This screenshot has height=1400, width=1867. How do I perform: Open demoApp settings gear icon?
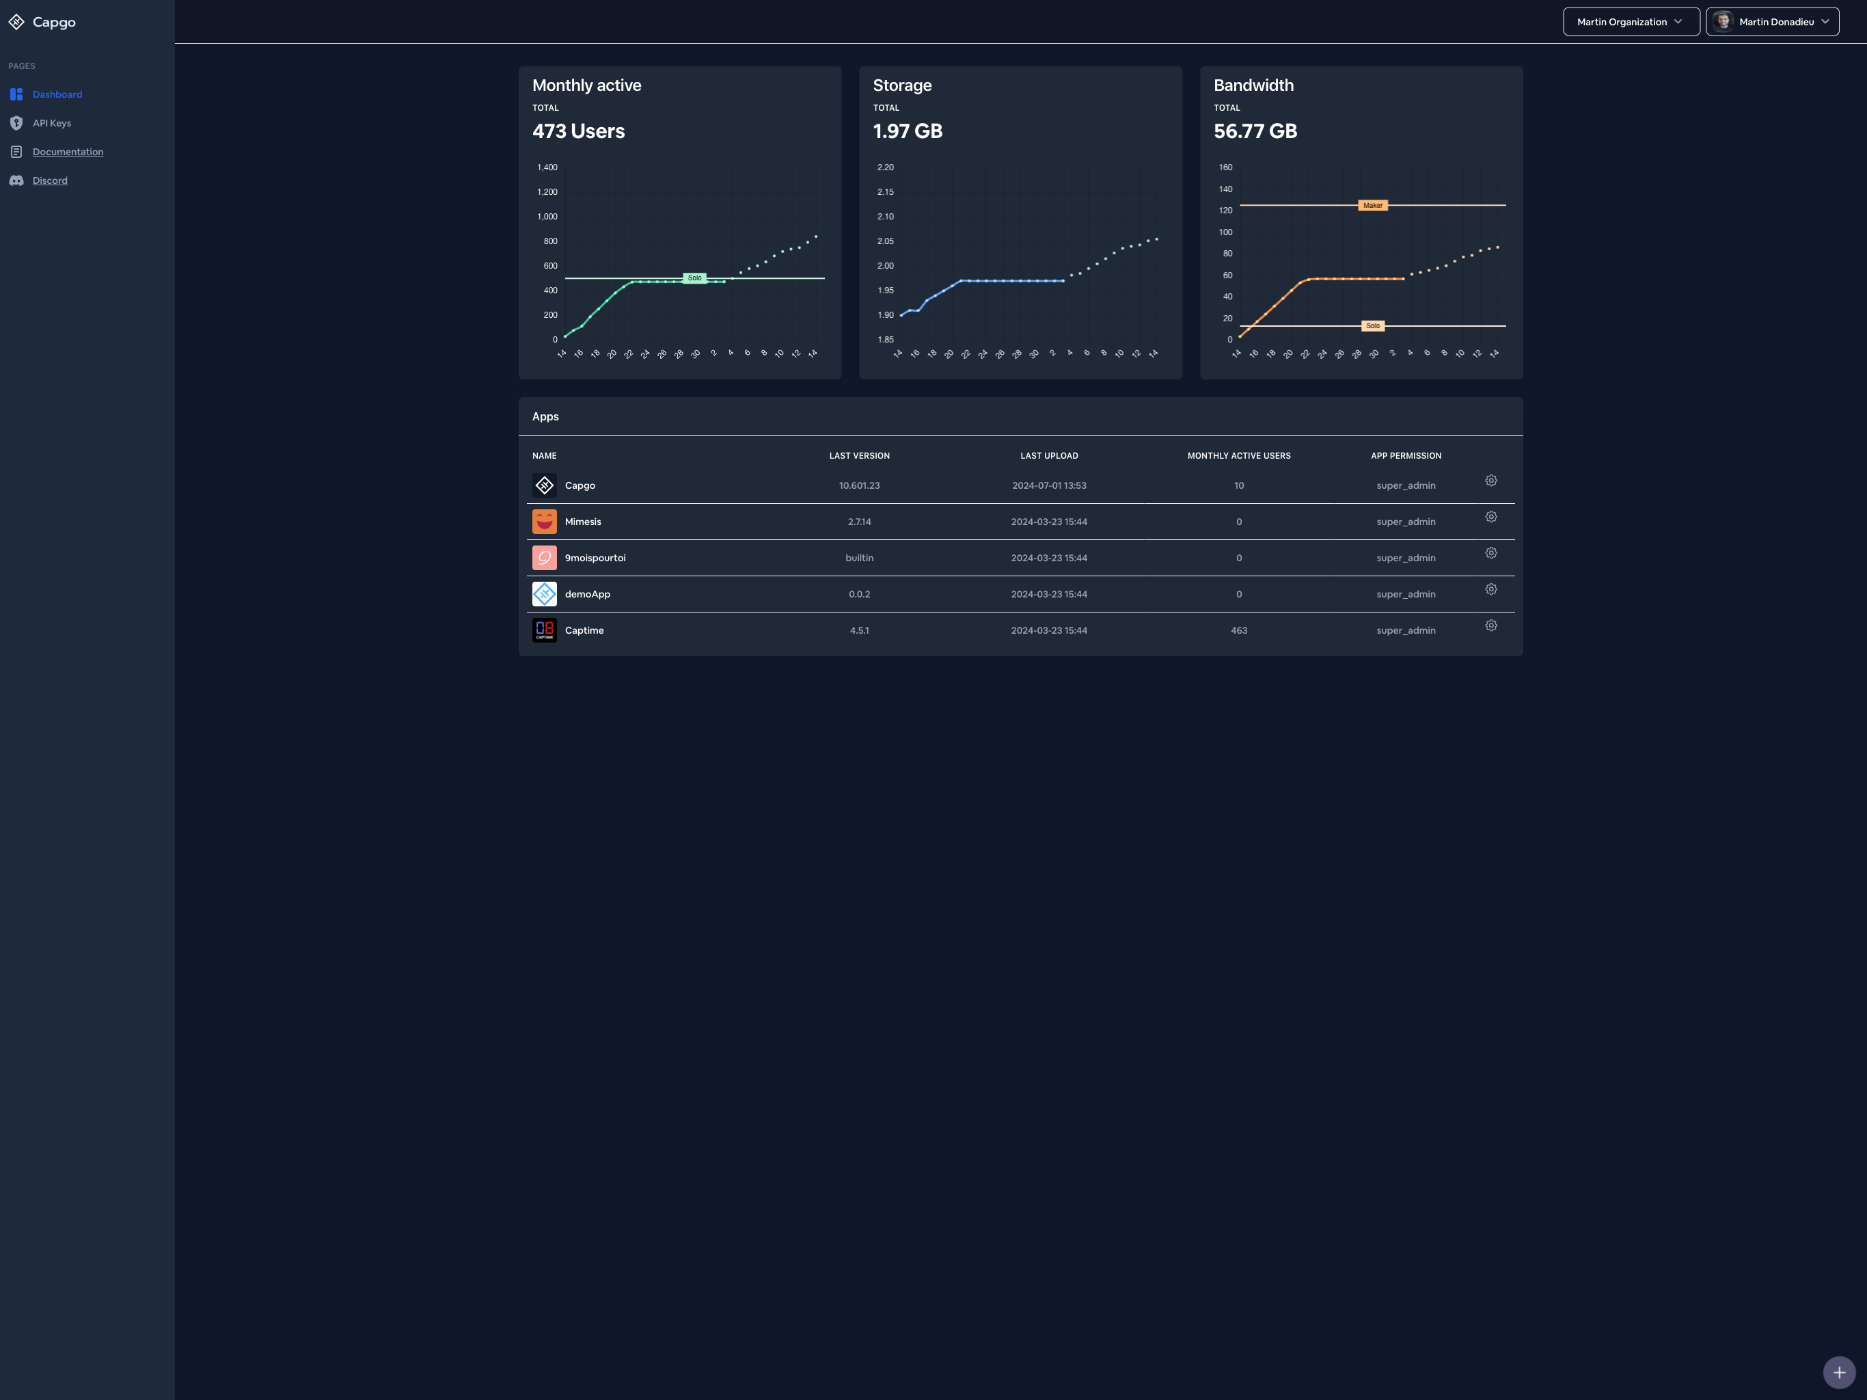(1490, 589)
